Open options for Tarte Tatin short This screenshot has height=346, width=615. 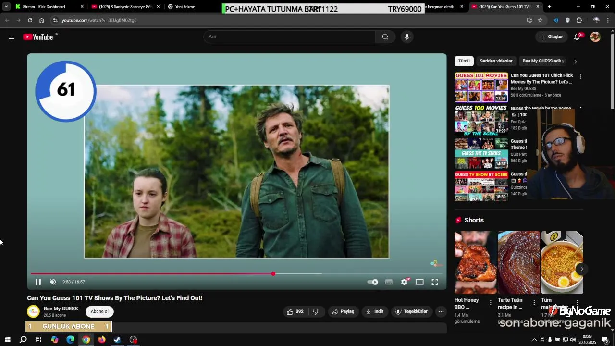534,302
